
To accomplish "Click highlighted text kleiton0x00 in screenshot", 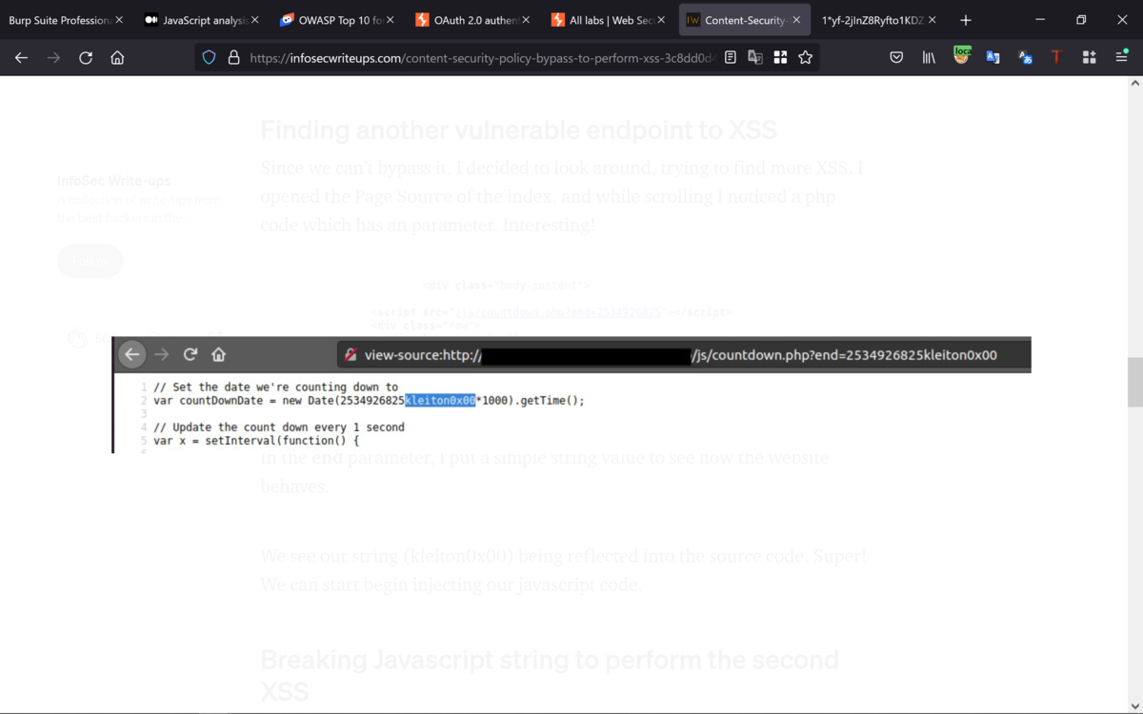I will point(440,401).
